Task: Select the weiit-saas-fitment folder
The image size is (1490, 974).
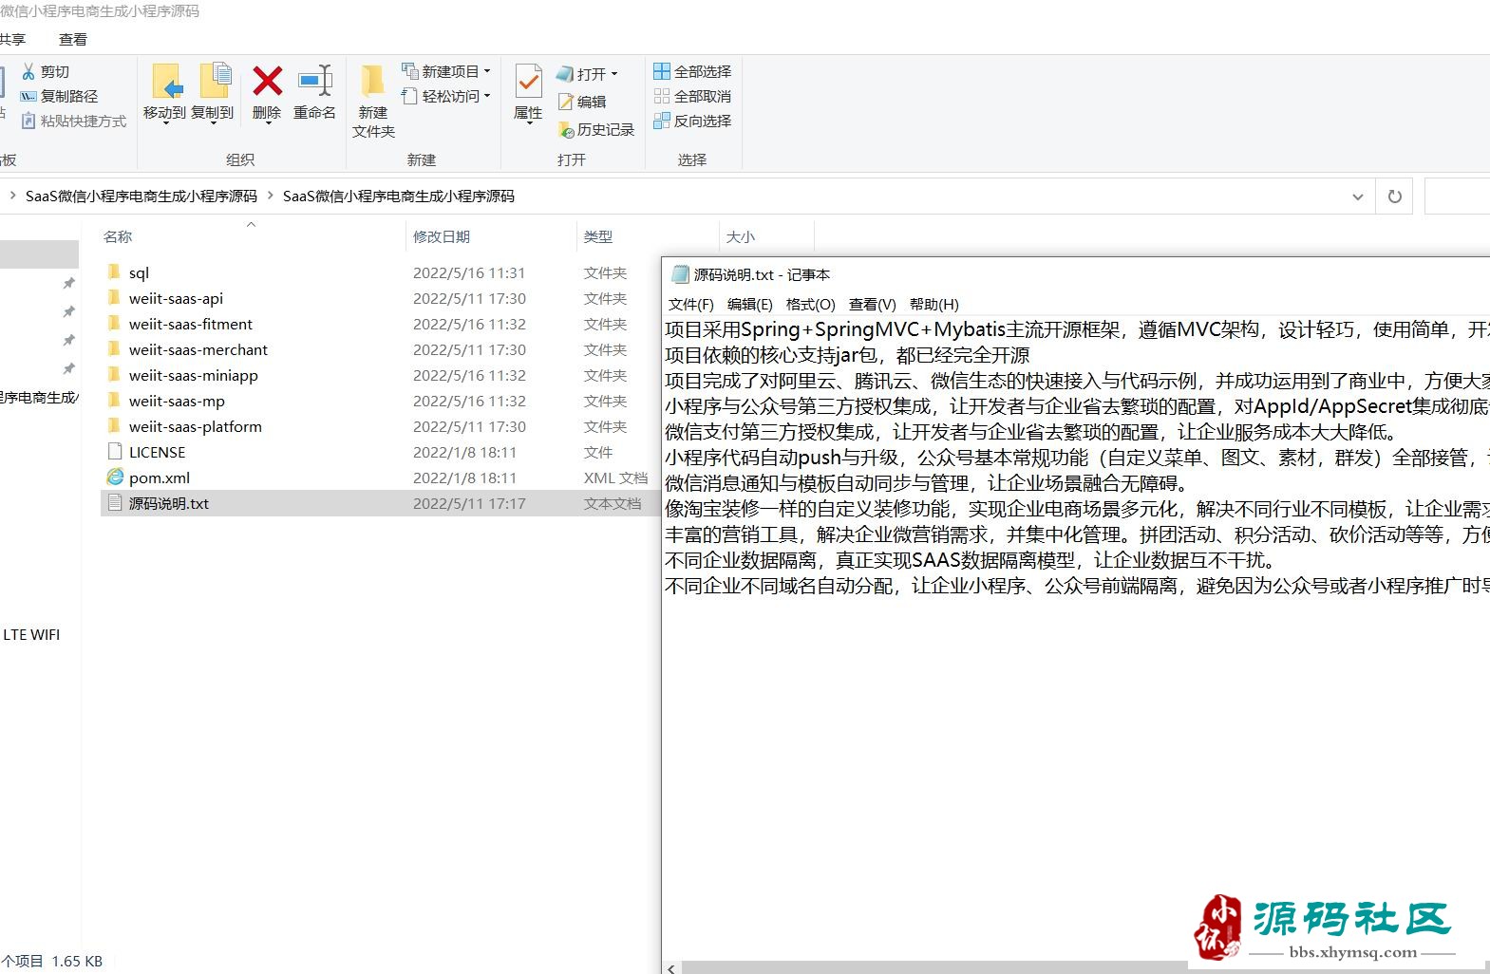Action: (x=191, y=324)
